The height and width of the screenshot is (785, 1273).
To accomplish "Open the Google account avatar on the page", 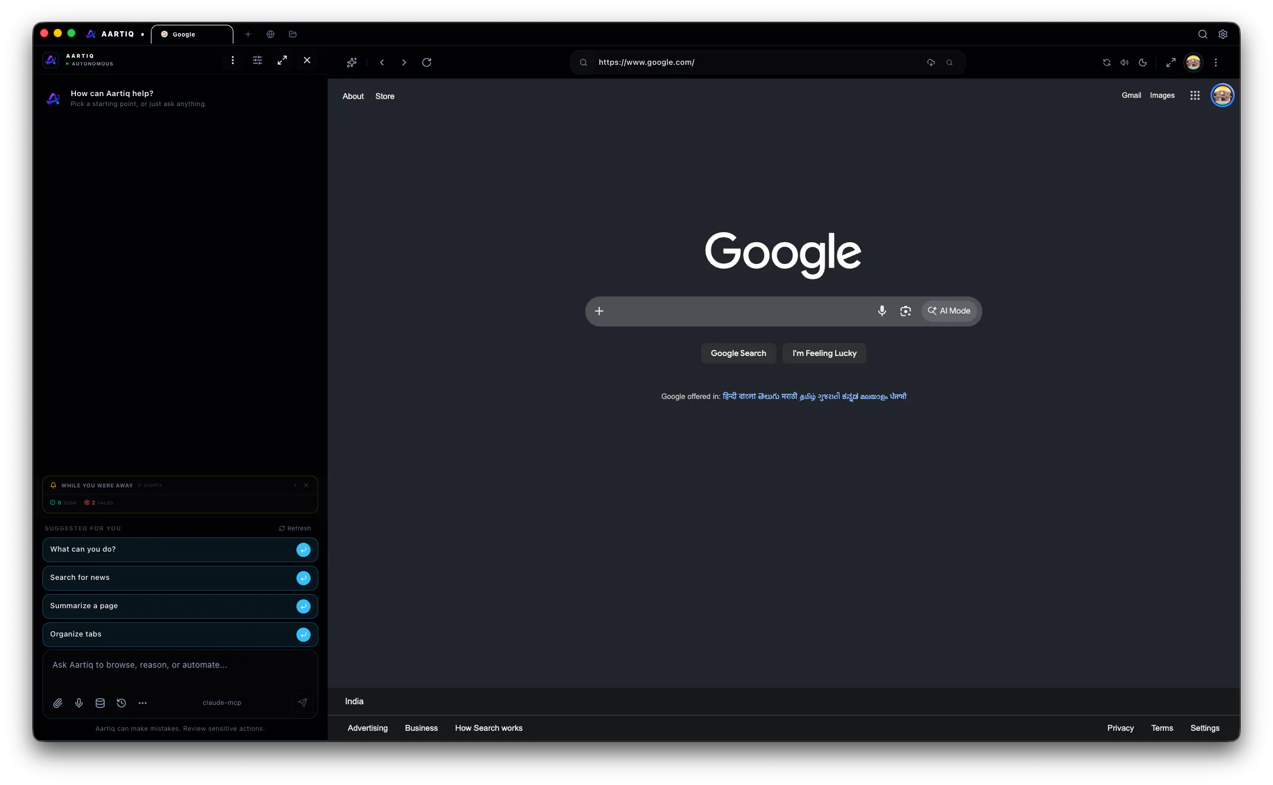I will [1222, 95].
